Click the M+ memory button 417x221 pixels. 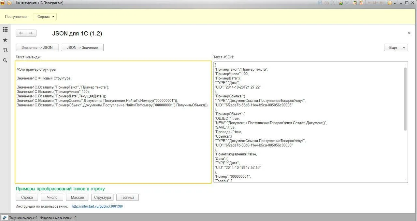(x=375, y=3)
